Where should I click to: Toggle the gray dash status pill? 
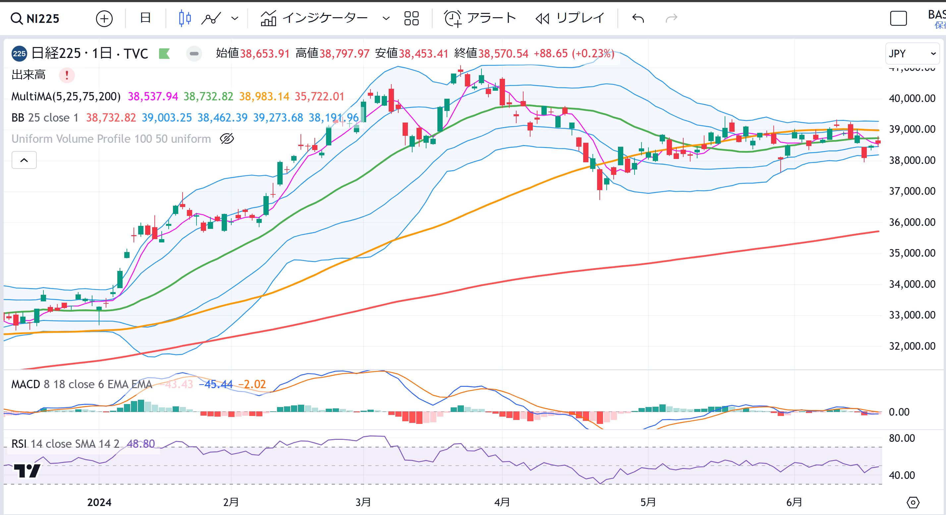tap(194, 54)
